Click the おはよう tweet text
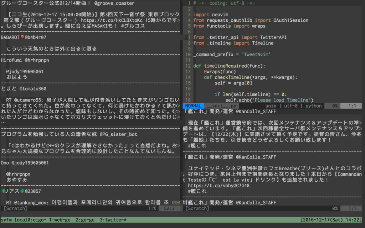Image resolution: width=365 pixels, height=228 pixels. 17,77
